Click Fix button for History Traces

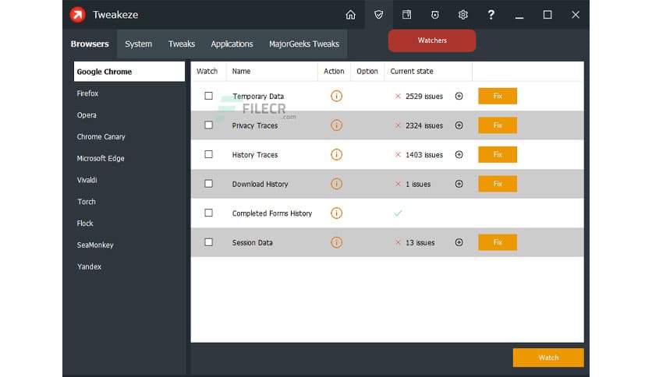(x=497, y=154)
